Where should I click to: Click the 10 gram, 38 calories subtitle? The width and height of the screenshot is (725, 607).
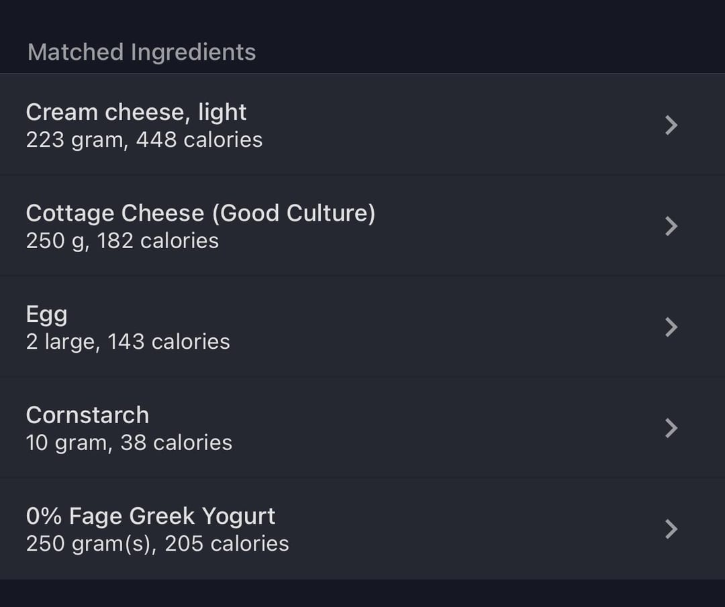(129, 443)
